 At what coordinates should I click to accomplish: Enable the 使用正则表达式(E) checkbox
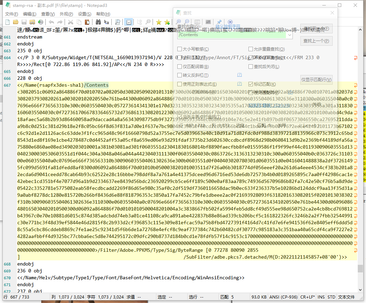pyautogui.click(x=179, y=84)
